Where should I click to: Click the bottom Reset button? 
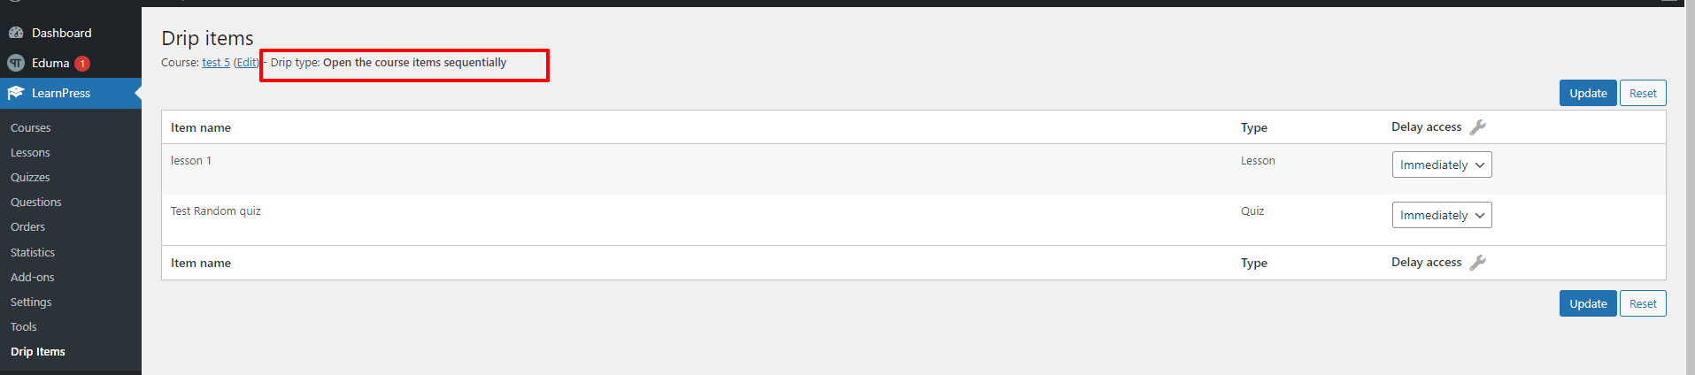1643,303
